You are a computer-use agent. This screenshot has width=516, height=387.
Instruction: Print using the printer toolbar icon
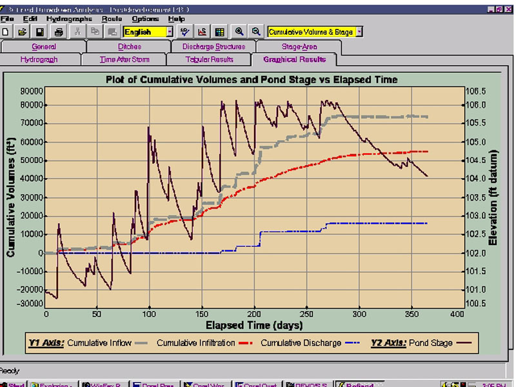click(59, 32)
